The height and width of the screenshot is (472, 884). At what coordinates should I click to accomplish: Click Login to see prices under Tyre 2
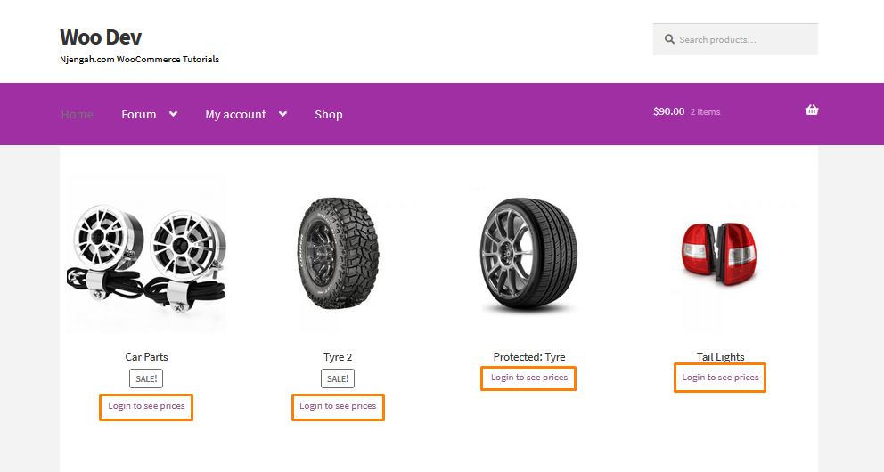(338, 407)
